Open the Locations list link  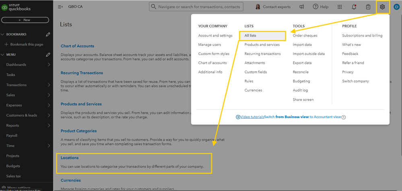pos(70,158)
